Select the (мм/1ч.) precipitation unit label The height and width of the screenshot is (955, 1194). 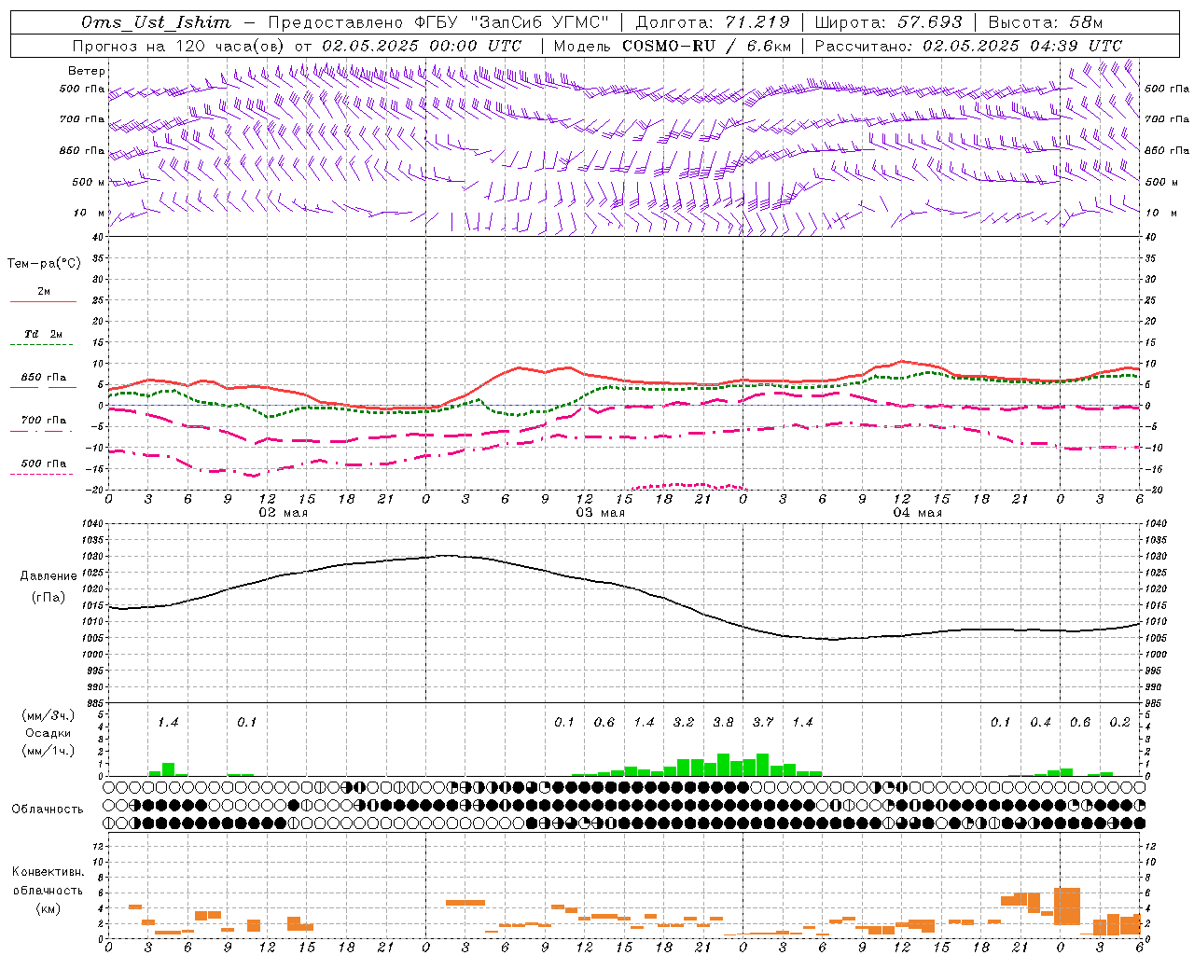(49, 751)
